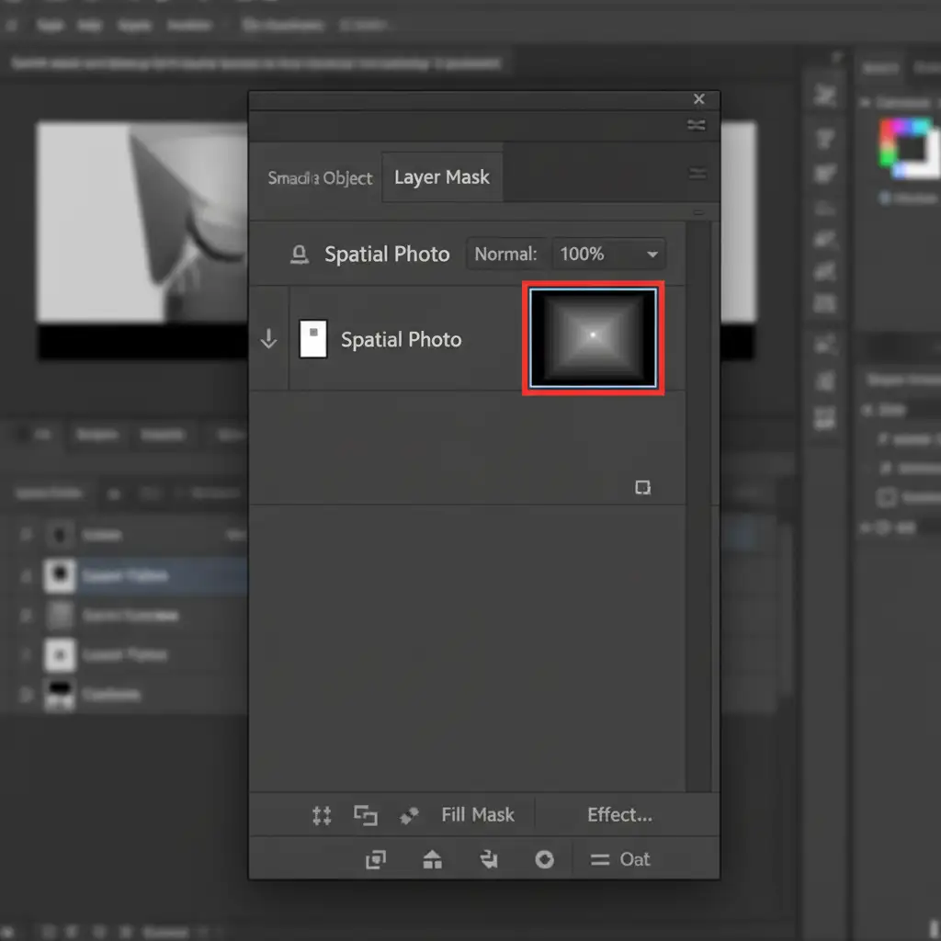
Task: Click the overlapping rectangles icon beside Fill Mask
Action: tap(366, 815)
